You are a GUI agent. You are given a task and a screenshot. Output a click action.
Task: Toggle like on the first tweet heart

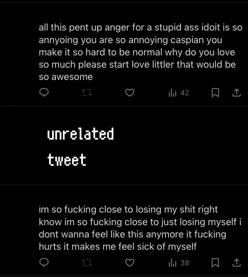129,93
